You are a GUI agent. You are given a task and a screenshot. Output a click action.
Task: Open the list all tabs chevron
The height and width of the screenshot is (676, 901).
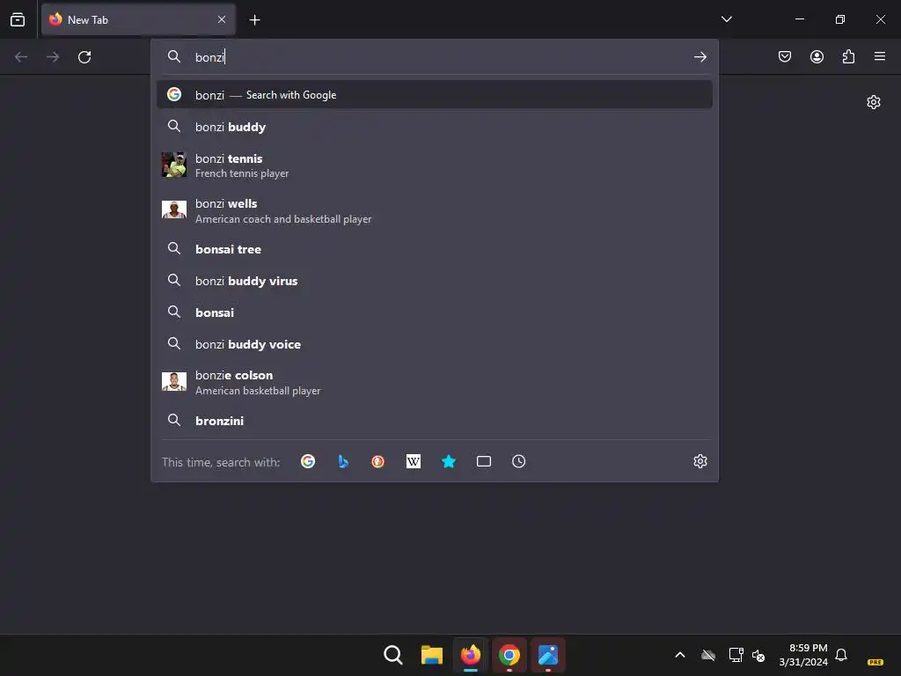pos(726,19)
